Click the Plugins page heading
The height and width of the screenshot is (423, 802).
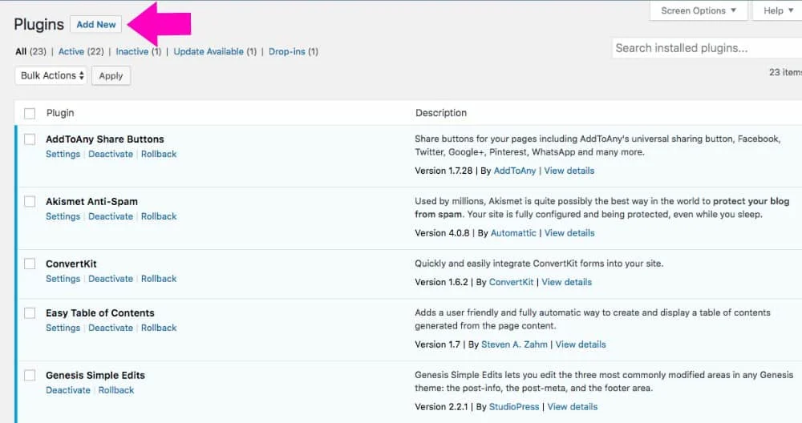coord(38,25)
